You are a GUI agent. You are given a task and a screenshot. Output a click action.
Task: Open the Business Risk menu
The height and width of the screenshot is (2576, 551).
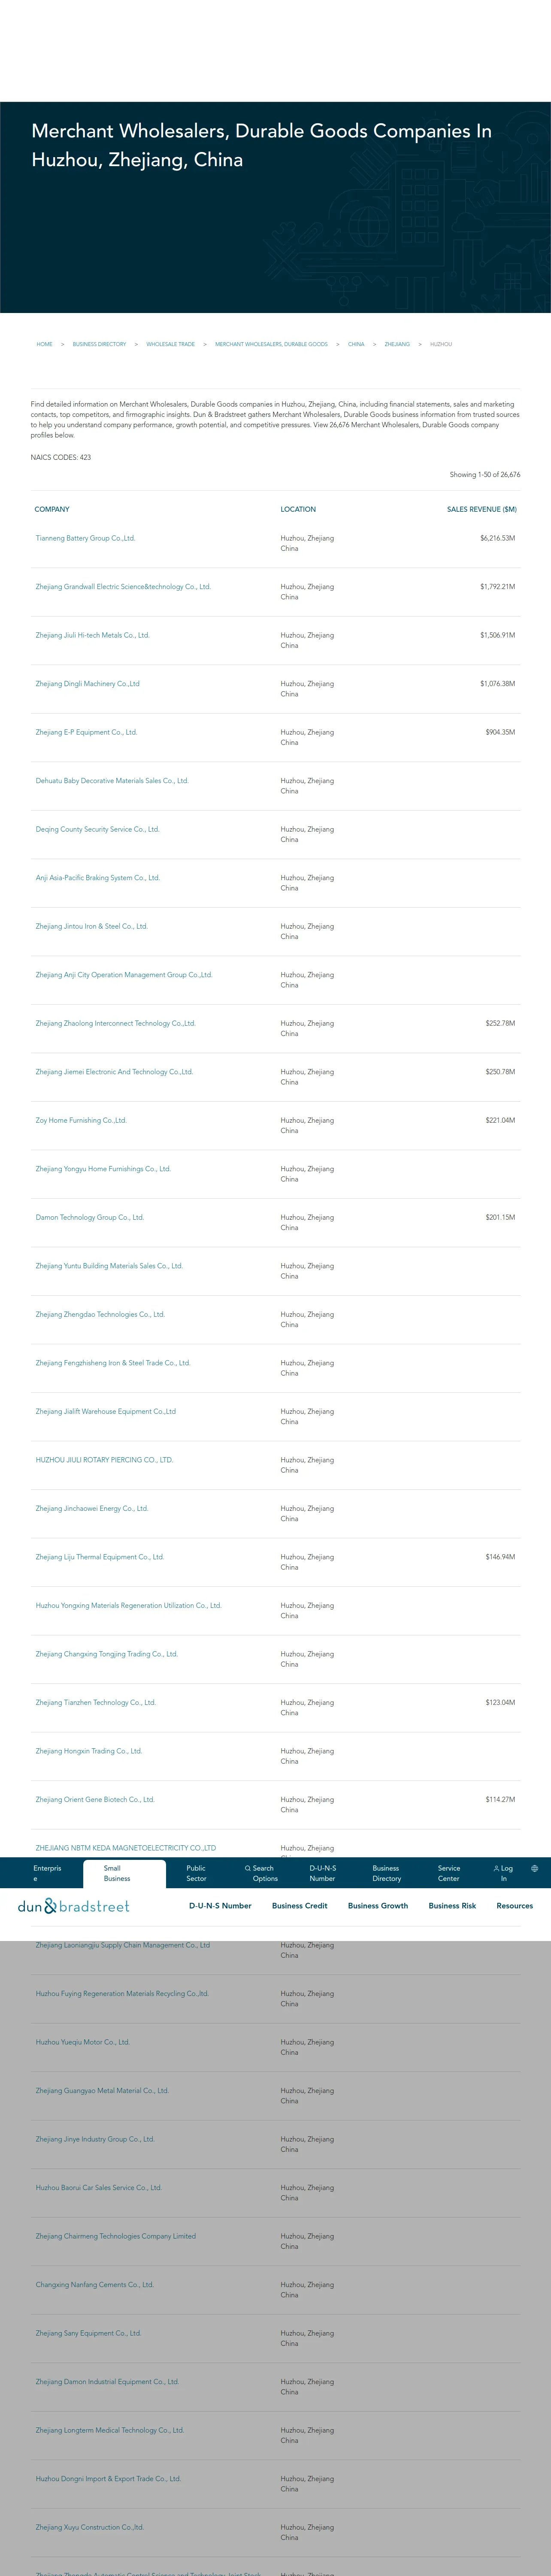[452, 1906]
